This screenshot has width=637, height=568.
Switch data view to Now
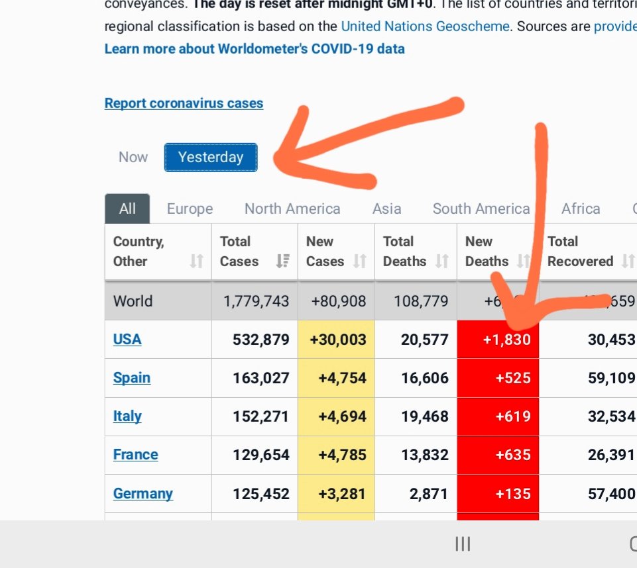pyautogui.click(x=133, y=158)
